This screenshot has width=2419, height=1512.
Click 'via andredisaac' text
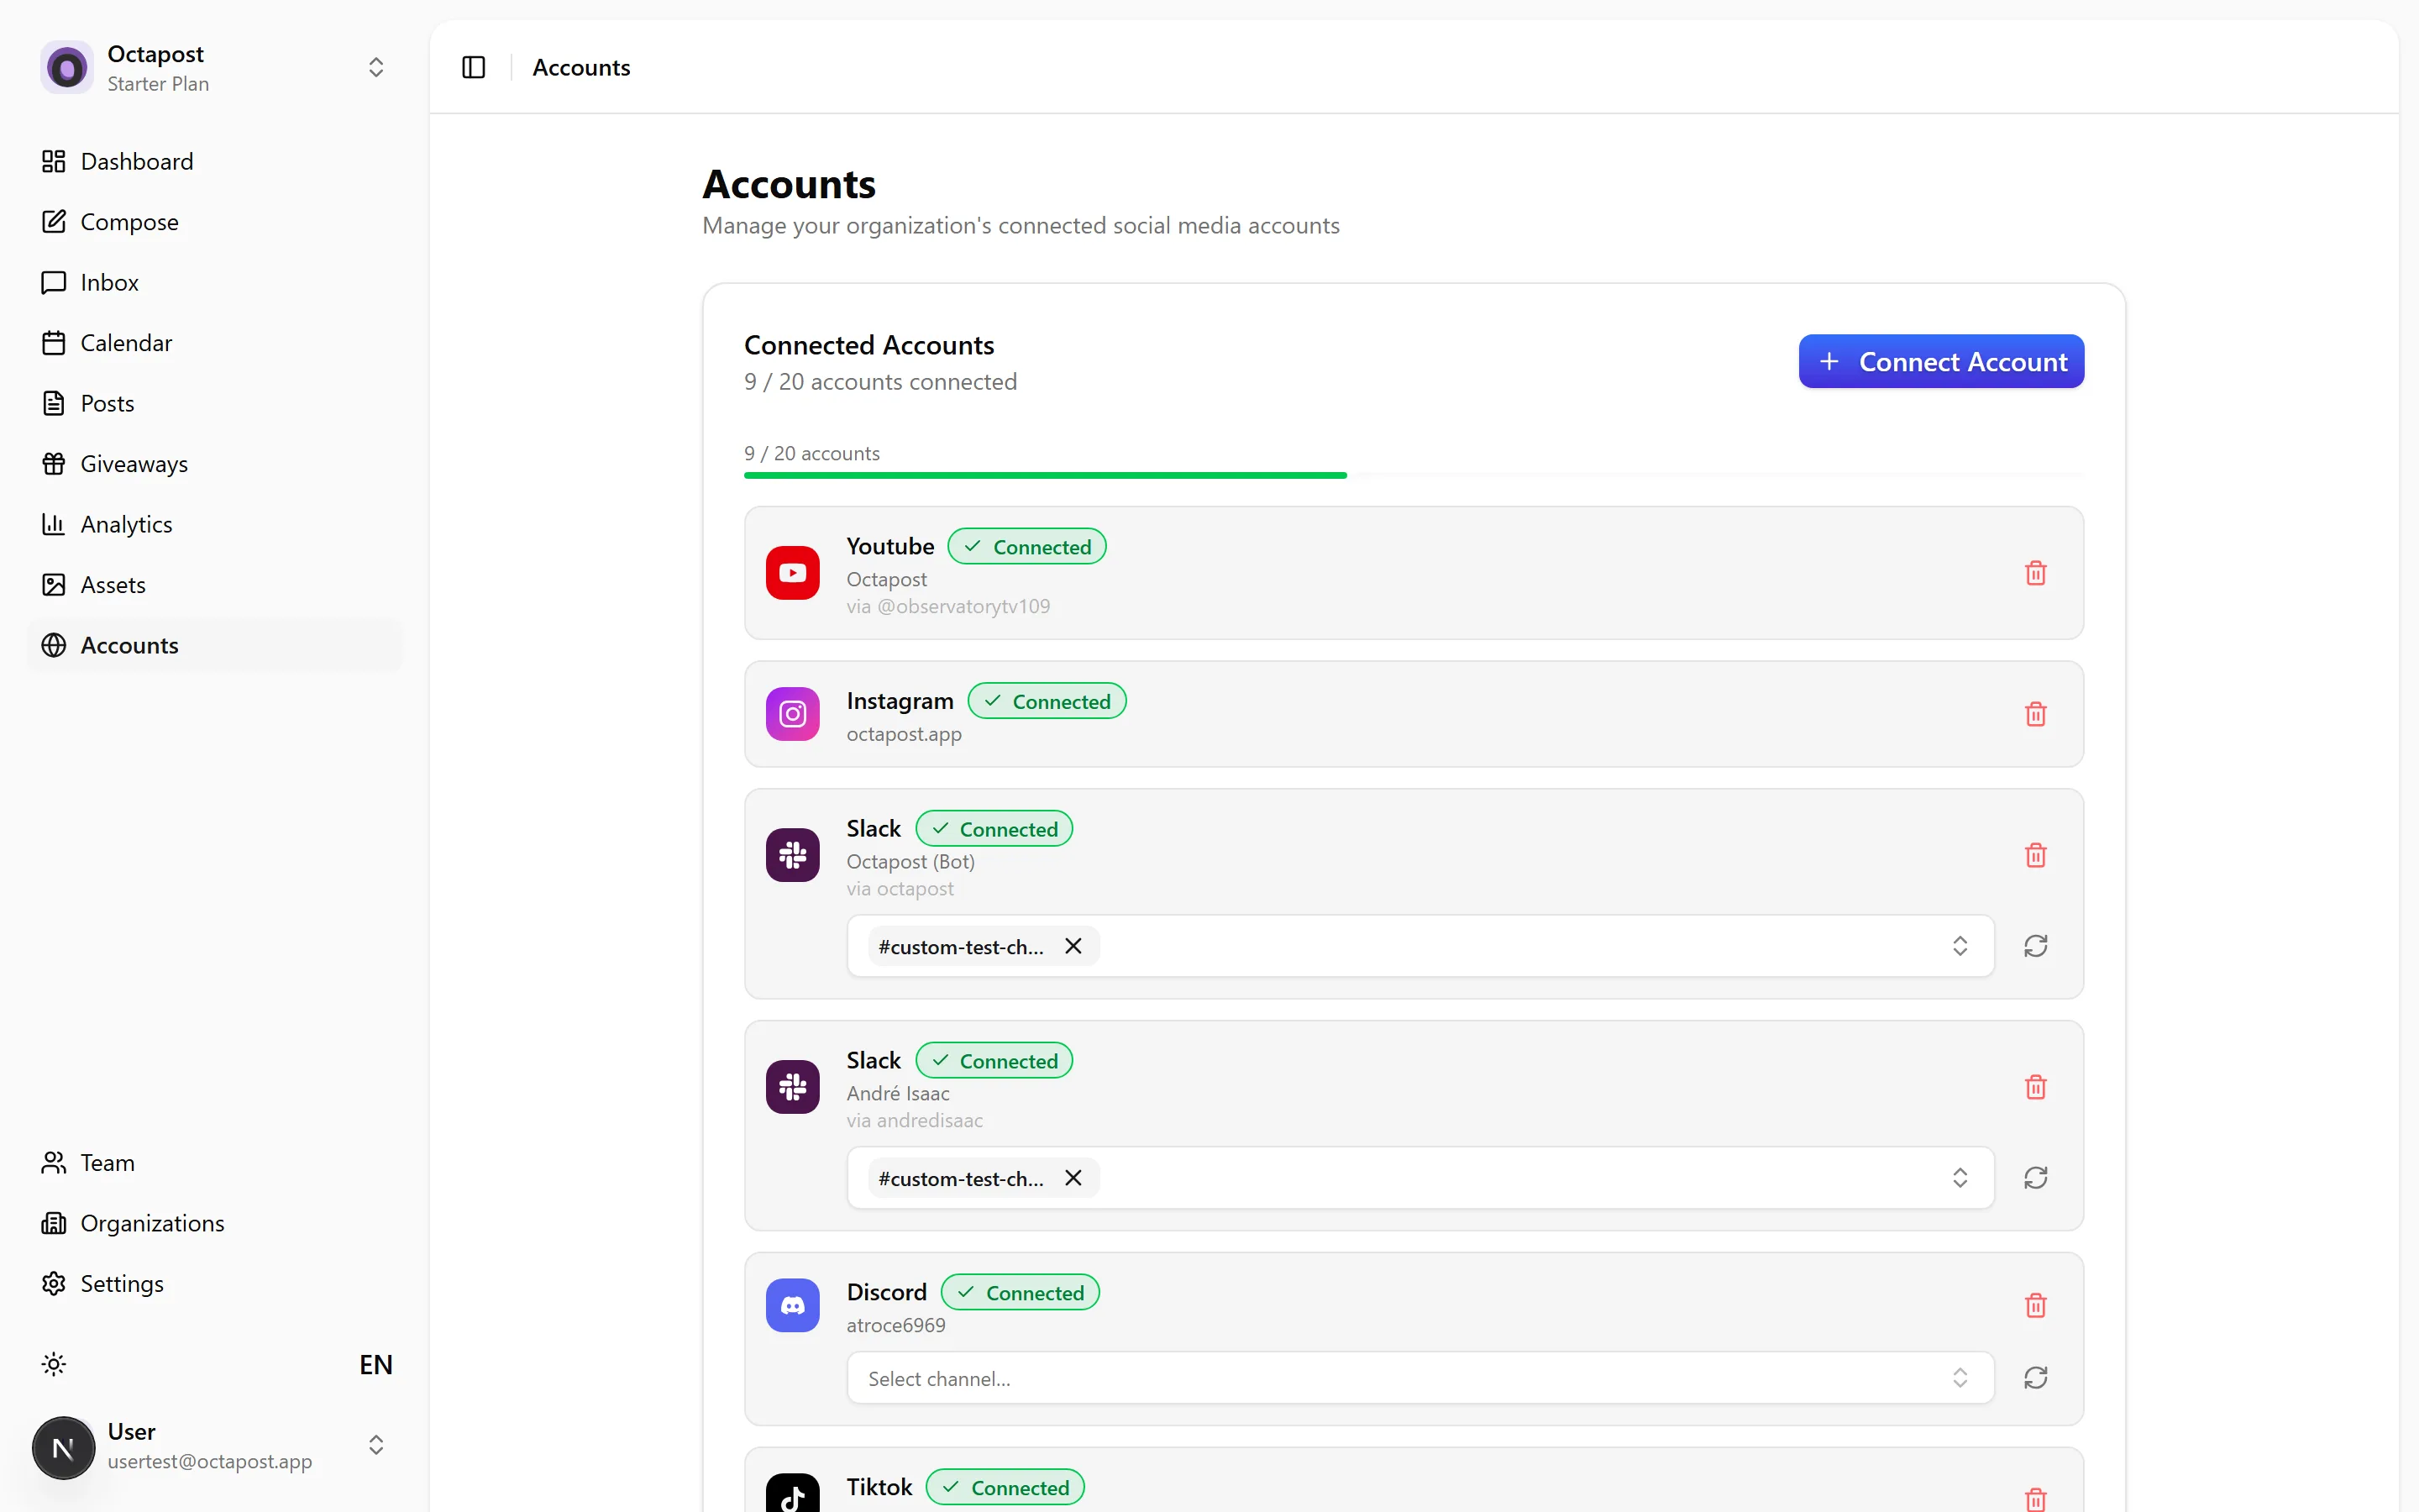[914, 1120]
